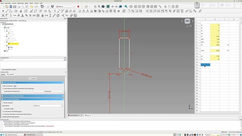Image resolution: width=242 pixels, height=136 pixels.
Task: Click the undo arrow icon
Action: point(31,7)
